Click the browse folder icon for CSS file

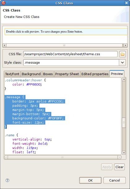(x=123, y=54)
